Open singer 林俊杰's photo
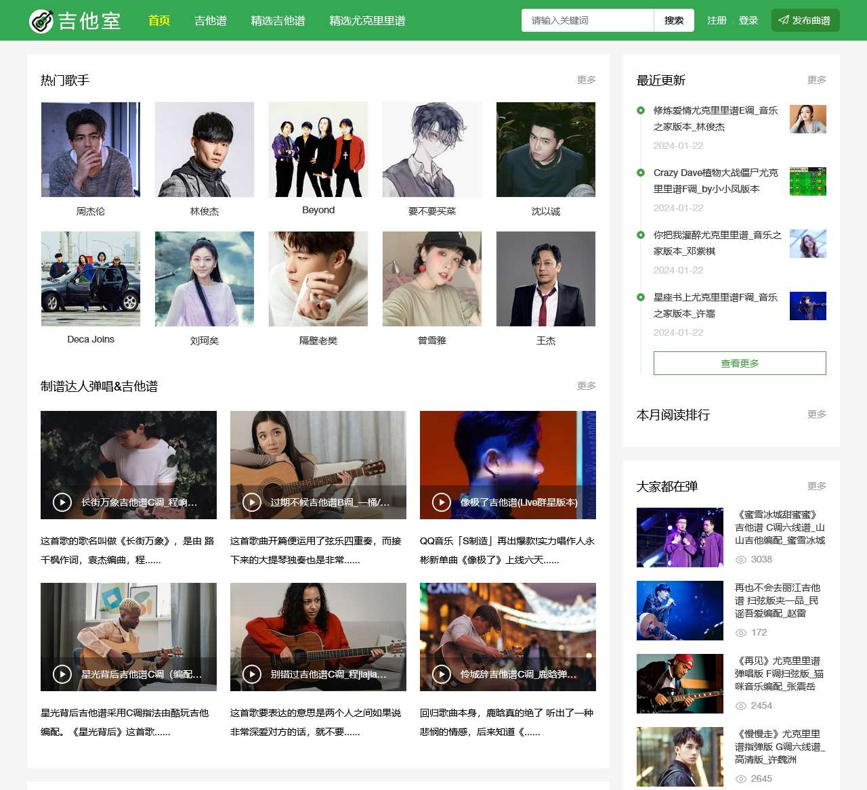Screen dimensions: 867x790 (205, 150)
